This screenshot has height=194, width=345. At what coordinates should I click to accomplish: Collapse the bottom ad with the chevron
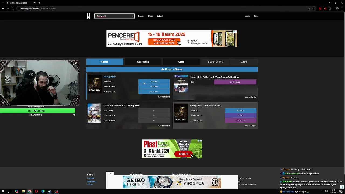[110, 174]
